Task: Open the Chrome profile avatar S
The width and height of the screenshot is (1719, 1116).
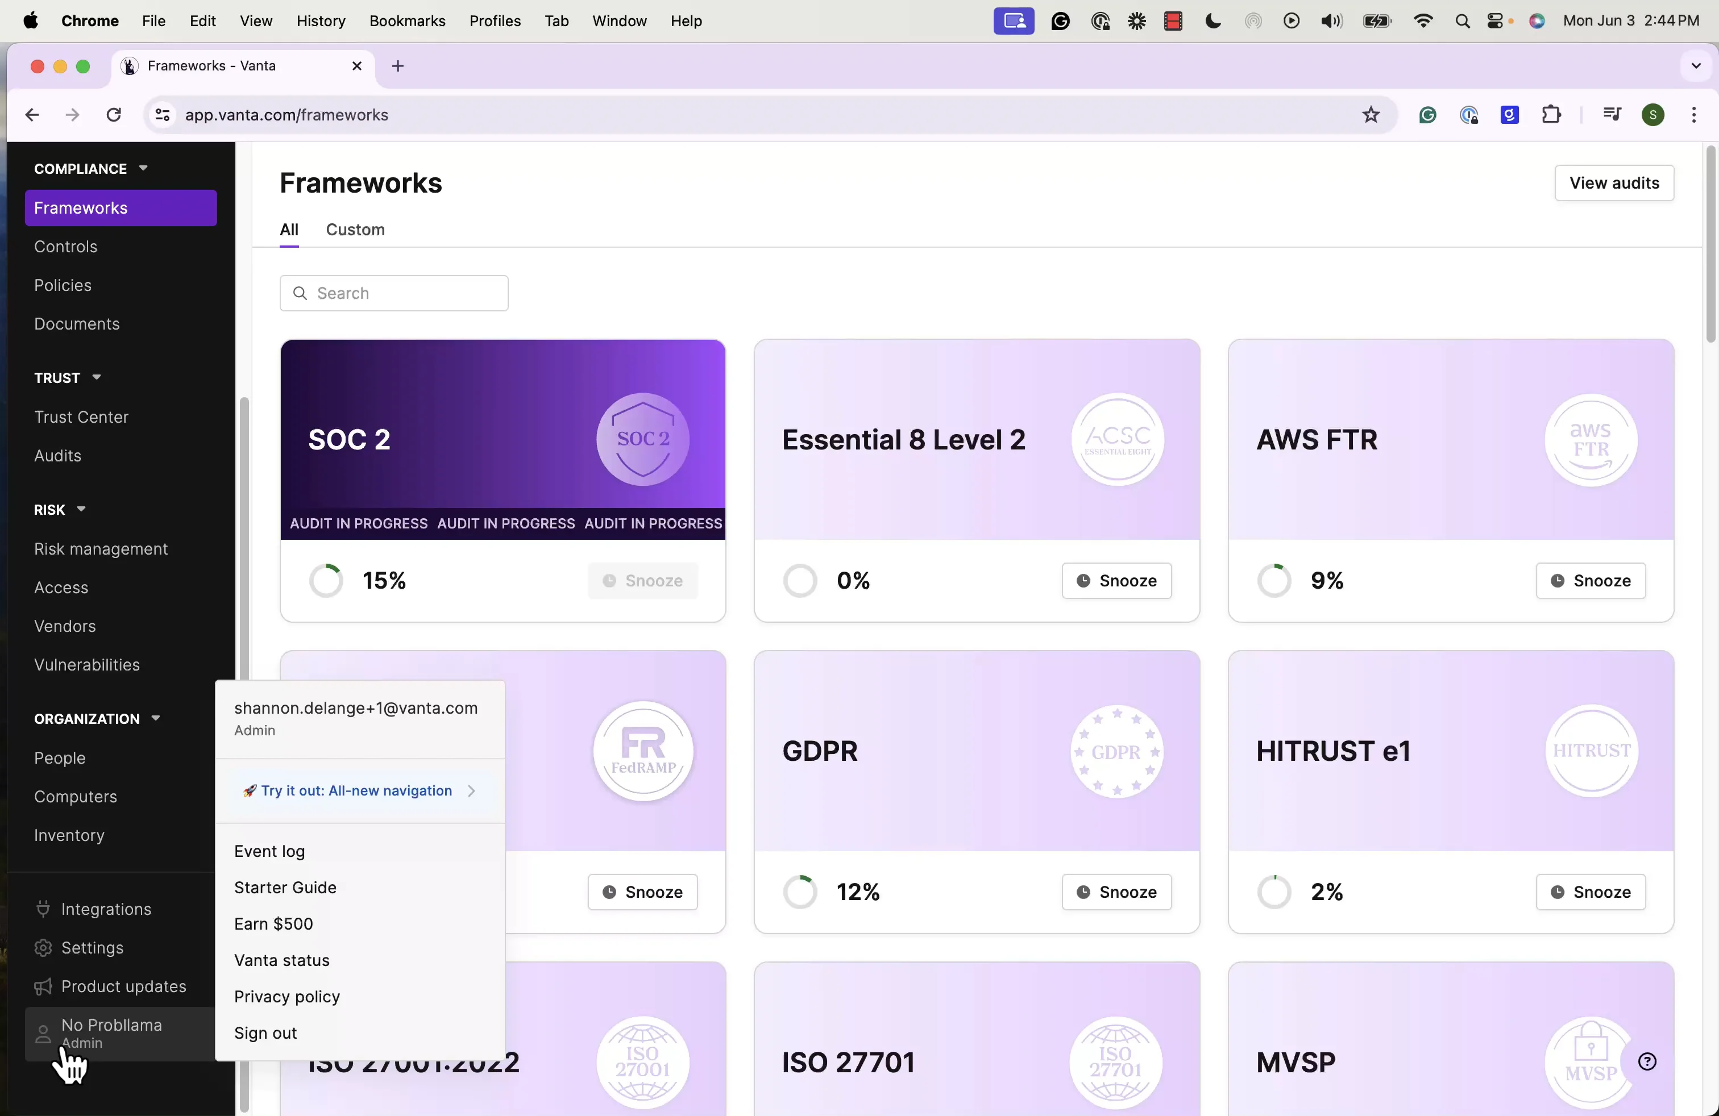Action: tap(1653, 115)
